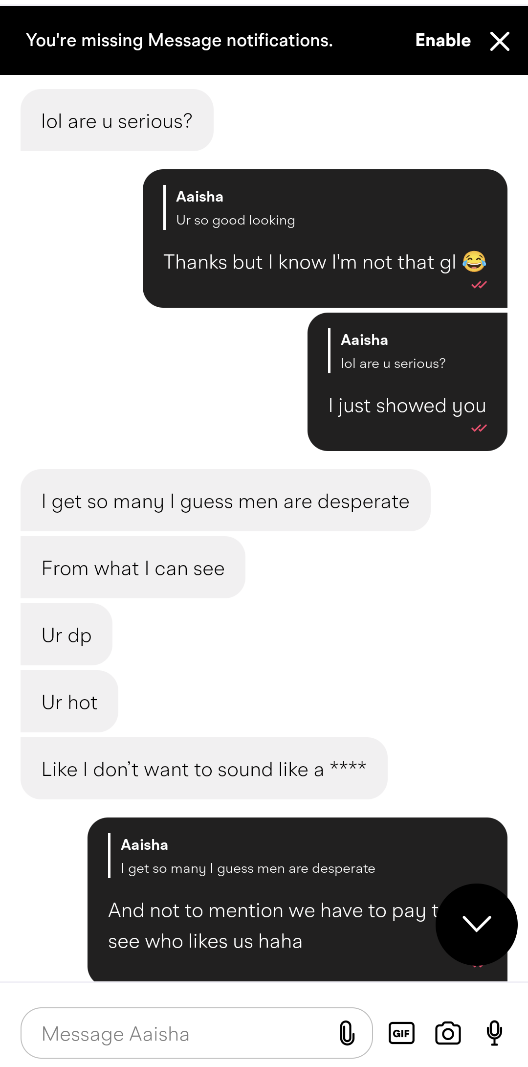Tap the 'Ur dp' message bubble

(66, 635)
